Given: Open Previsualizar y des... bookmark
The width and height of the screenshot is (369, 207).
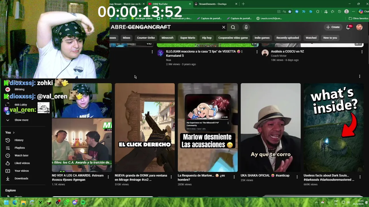Looking at the screenshot, I should tap(179, 18).
